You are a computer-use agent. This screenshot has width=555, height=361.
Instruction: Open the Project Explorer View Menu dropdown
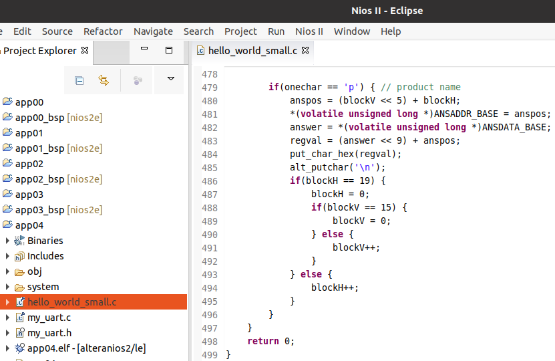[170, 79]
